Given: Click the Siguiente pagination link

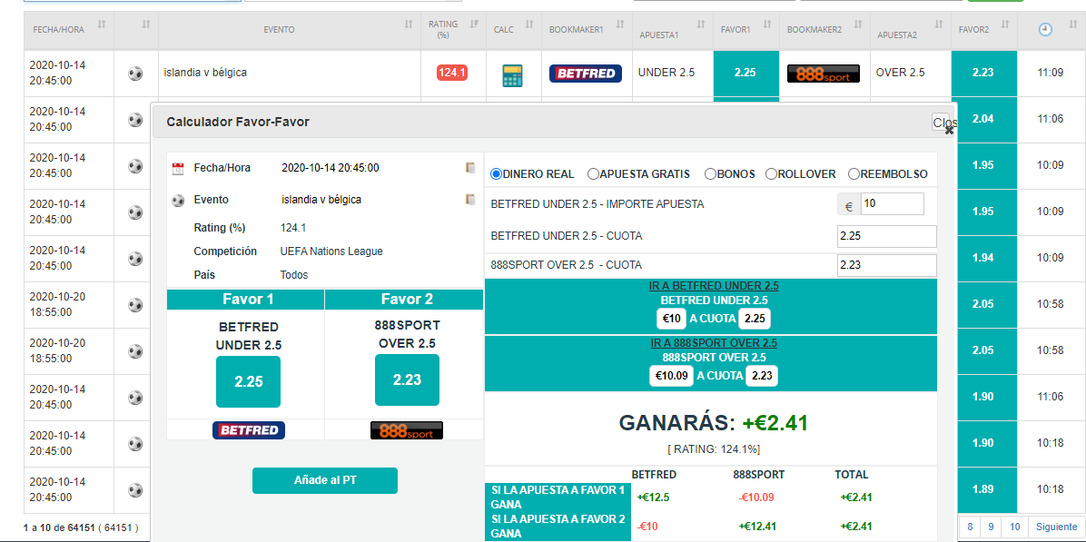Looking at the screenshot, I should 1055,527.
